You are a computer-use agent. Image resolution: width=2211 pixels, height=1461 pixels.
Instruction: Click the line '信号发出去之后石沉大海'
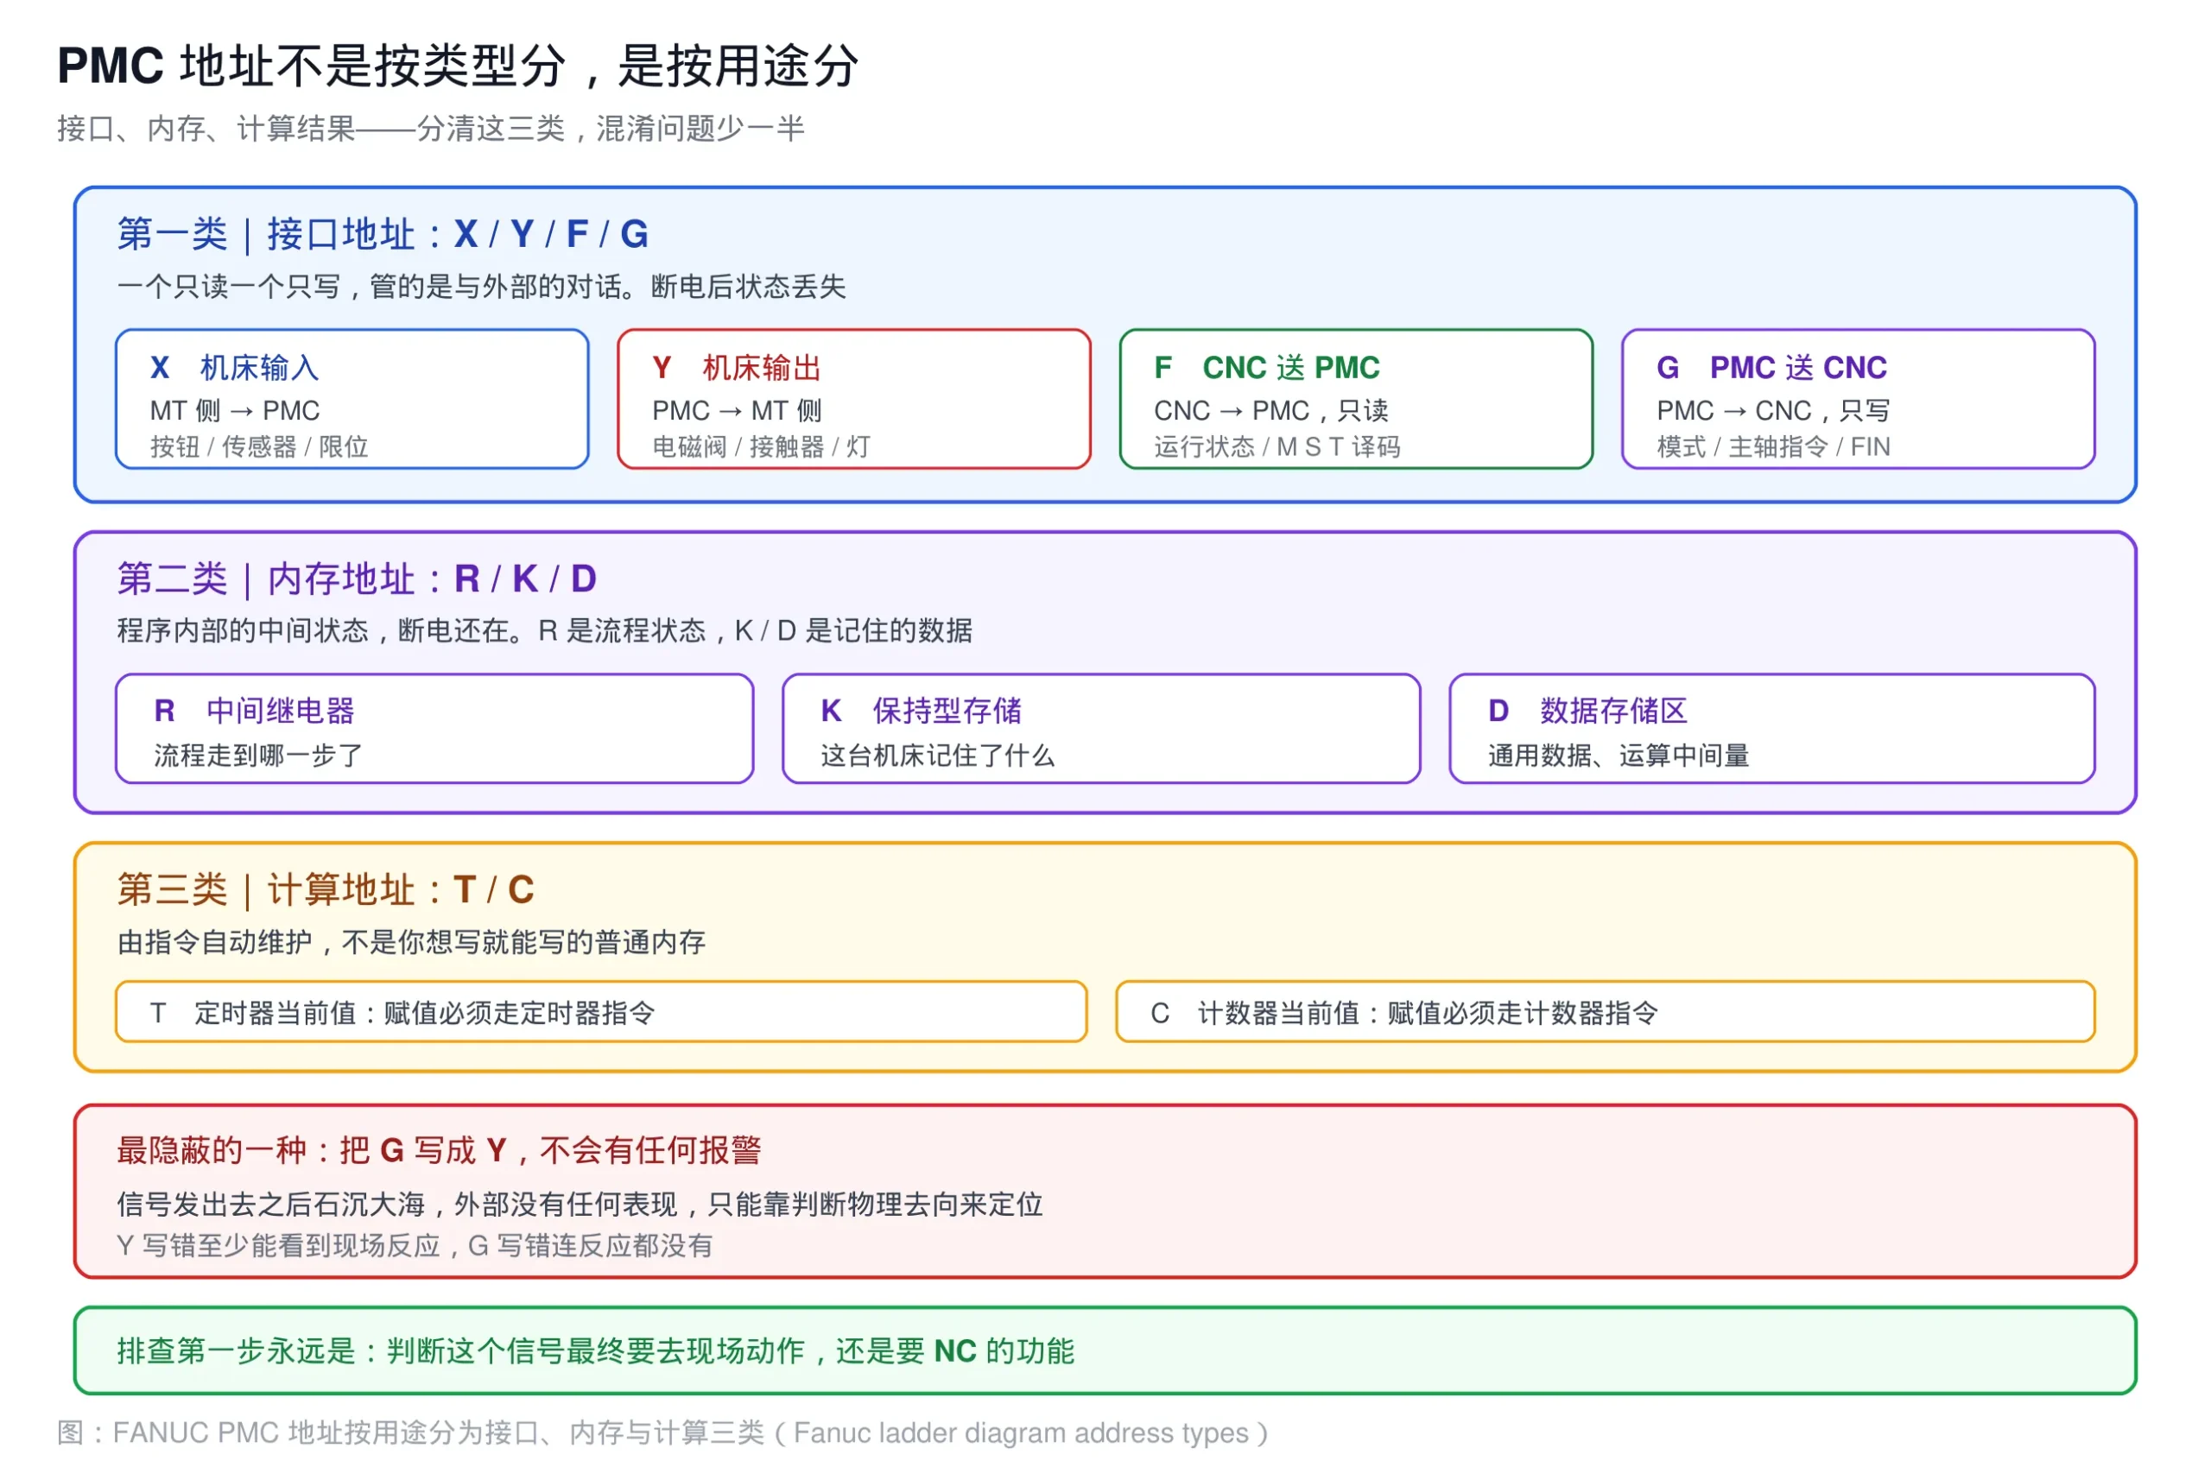[580, 1205]
